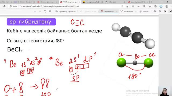Open the Collections panel
172x96 pixels.
pos(155,6)
